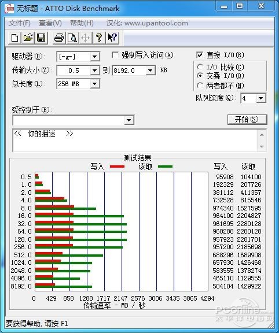The height and width of the screenshot is (333, 279).
Task: Click the 2147 axis label
Action: point(120,298)
